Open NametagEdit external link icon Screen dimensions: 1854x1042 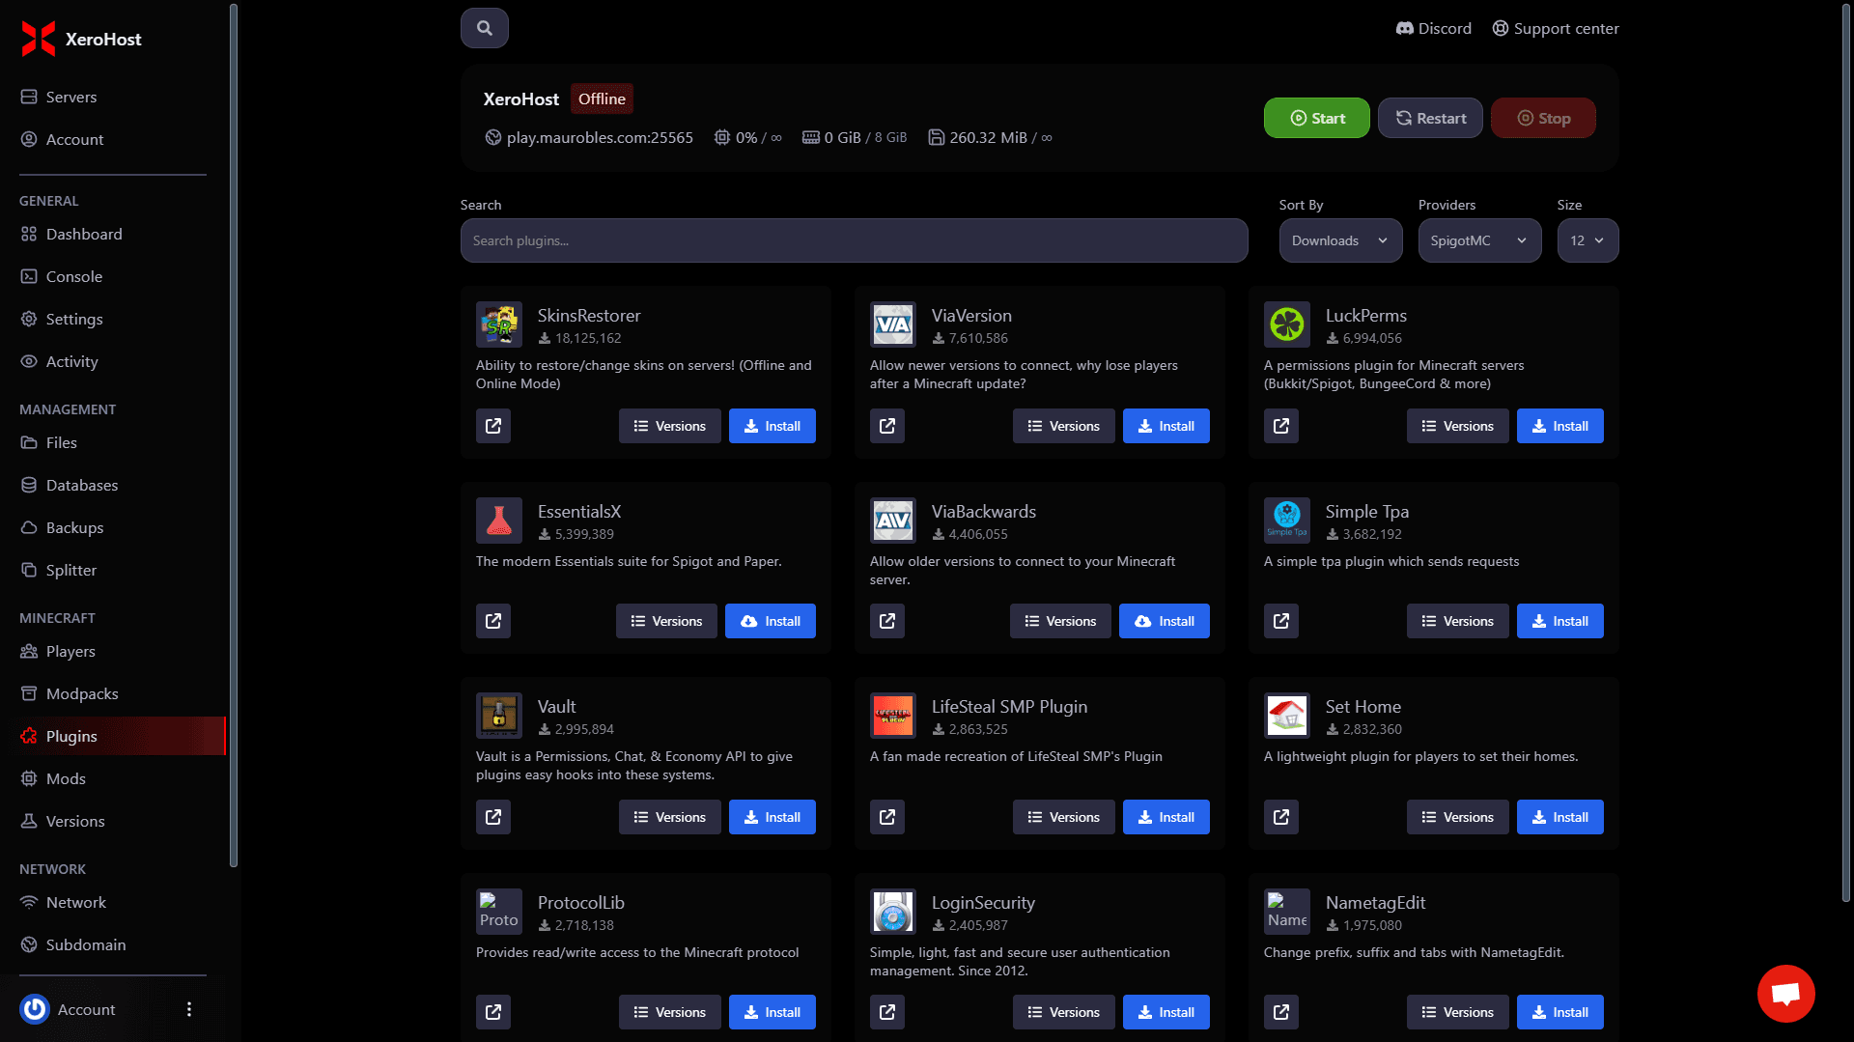tap(1281, 1012)
